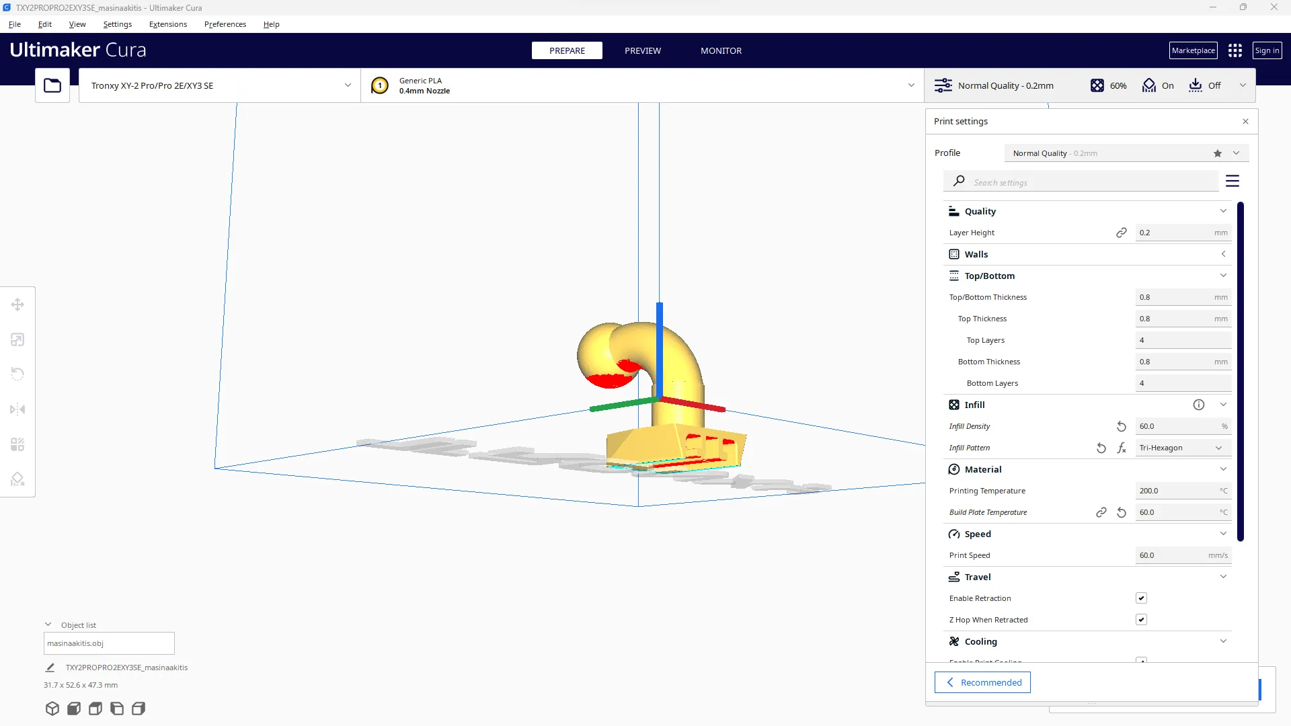
Task: Collapse the Object list chevron
Action: (x=48, y=624)
